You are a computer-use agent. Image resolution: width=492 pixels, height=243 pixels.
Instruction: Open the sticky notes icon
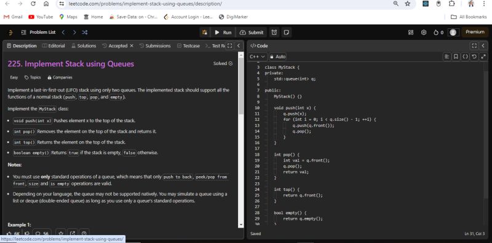point(286,33)
